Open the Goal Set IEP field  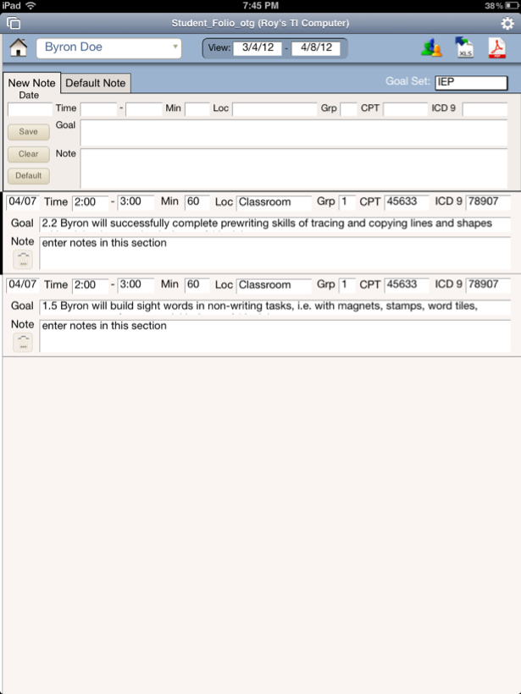[470, 83]
